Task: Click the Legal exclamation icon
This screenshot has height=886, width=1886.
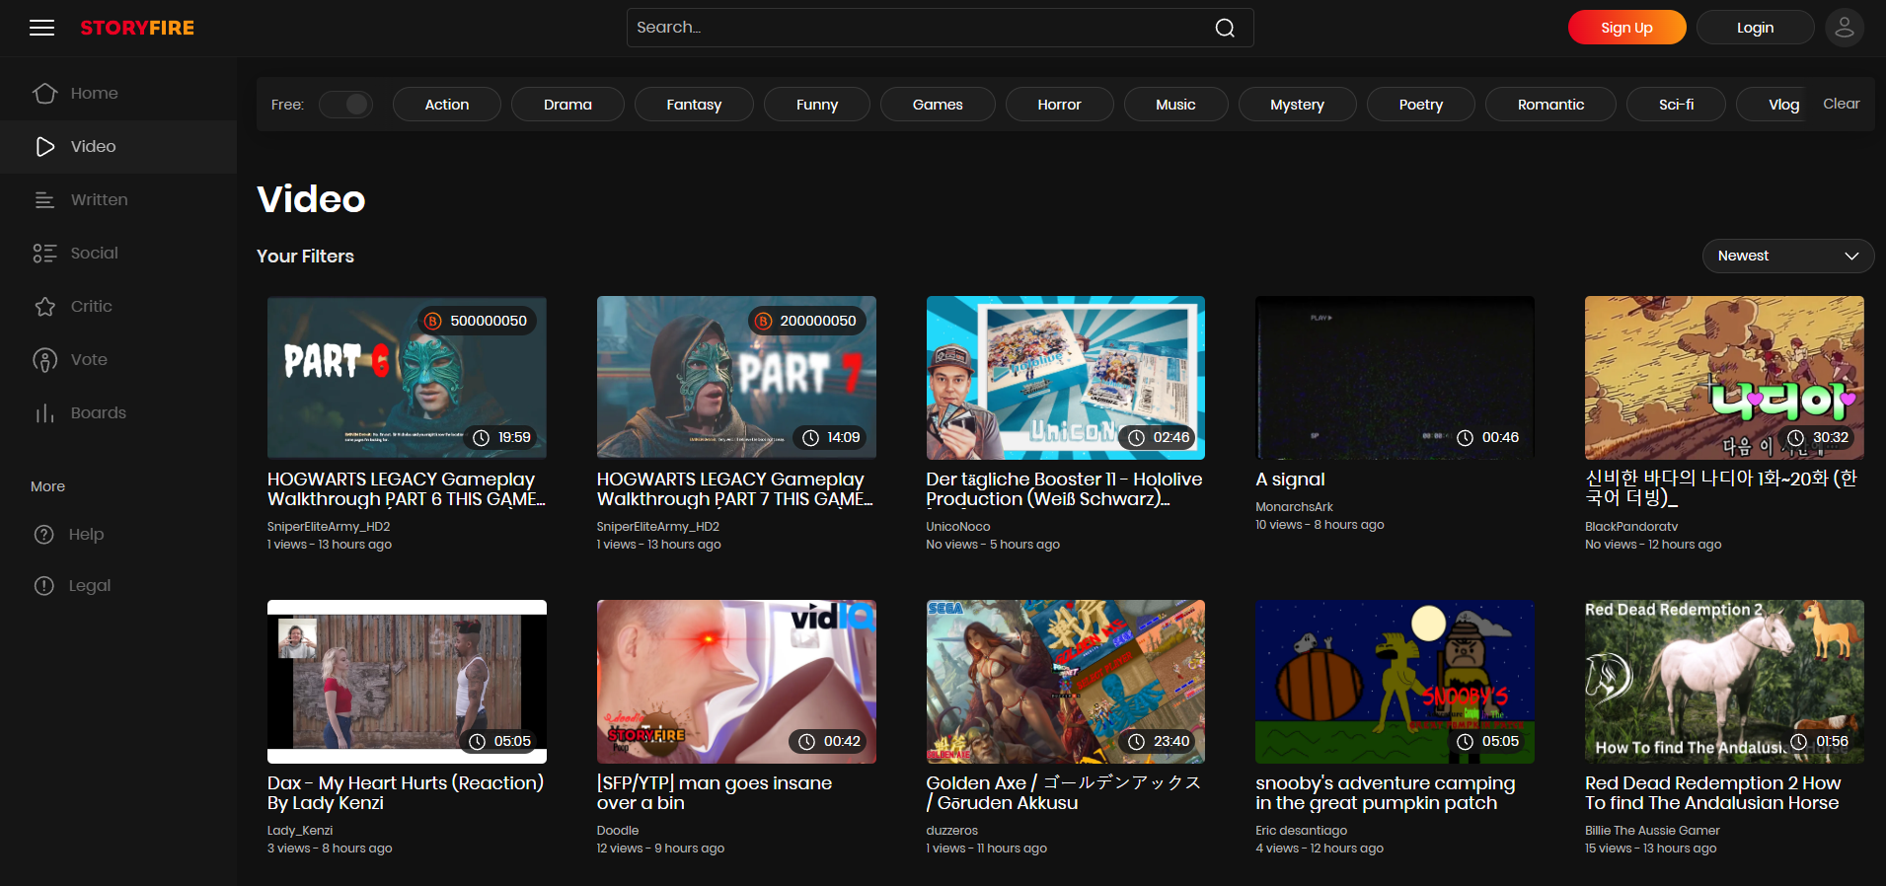Action: pos(44,586)
